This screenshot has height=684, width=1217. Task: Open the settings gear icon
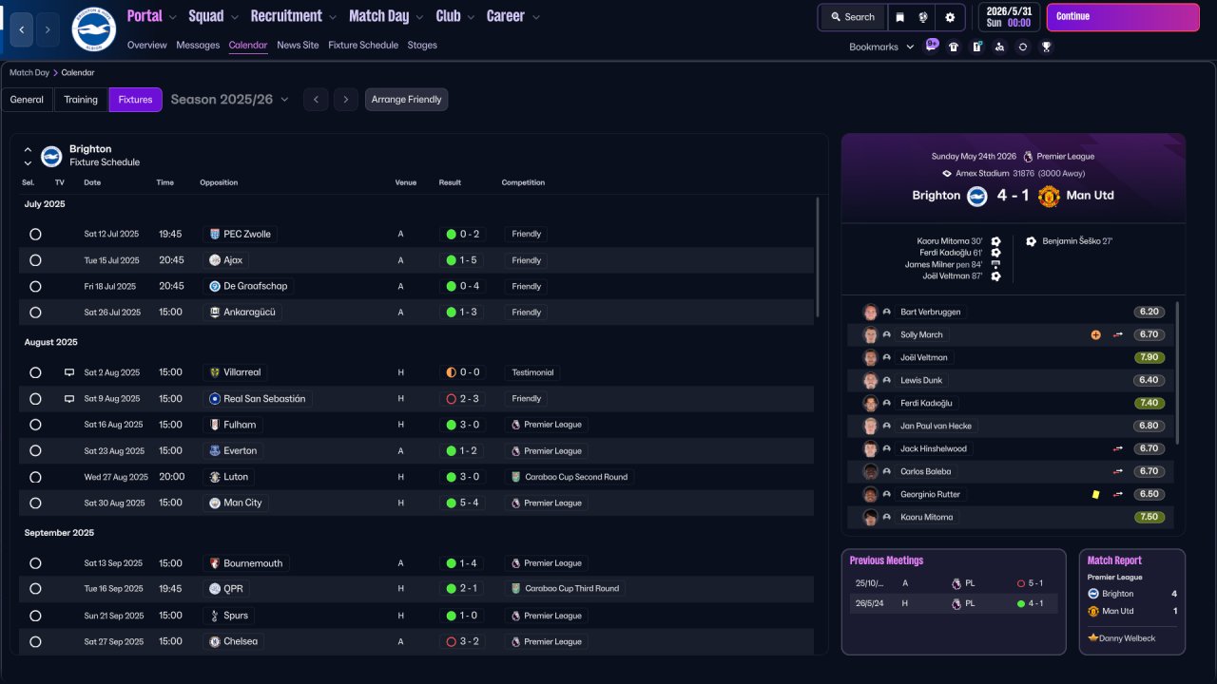tap(950, 17)
